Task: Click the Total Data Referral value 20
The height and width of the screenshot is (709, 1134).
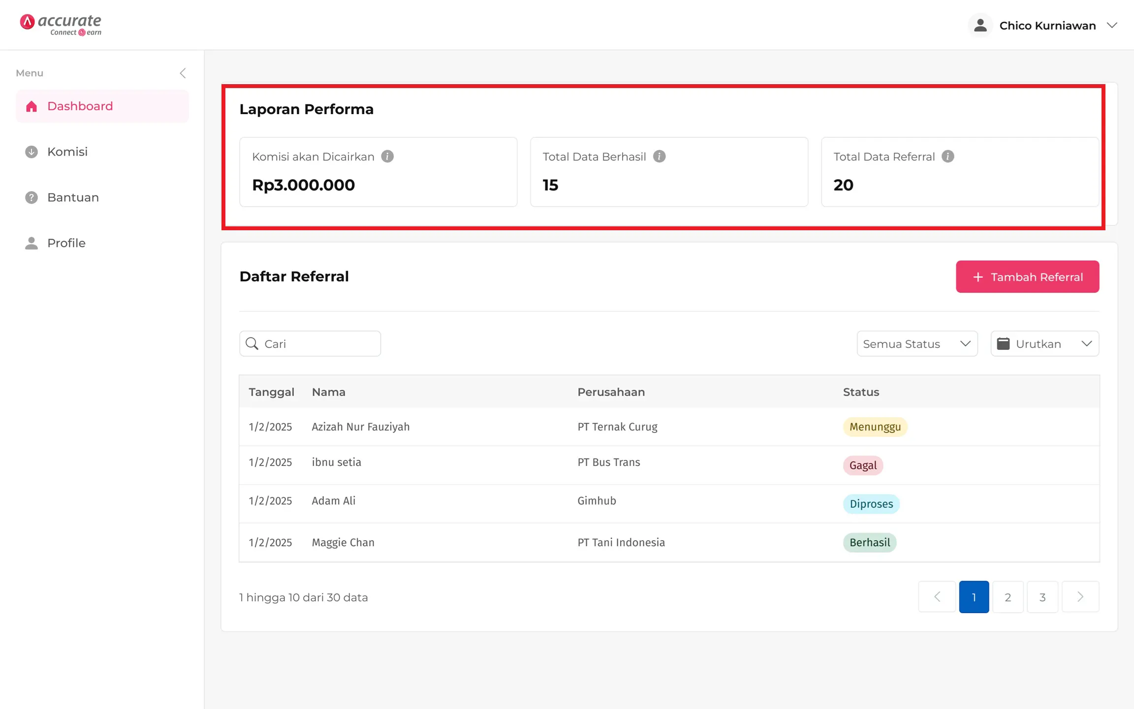Action: (x=843, y=185)
